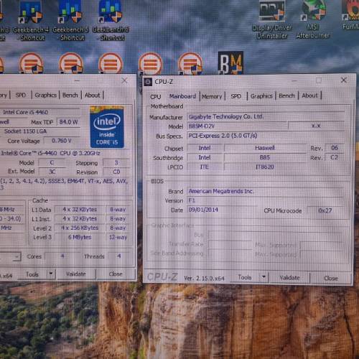The height and width of the screenshot is (359, 359).
Task: Close the left CPU-Z window with X
Action: pos(124,80)
